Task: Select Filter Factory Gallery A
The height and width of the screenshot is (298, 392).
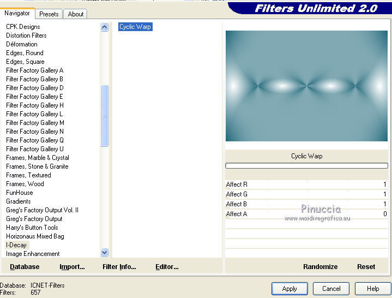Action: click(35, 70)
